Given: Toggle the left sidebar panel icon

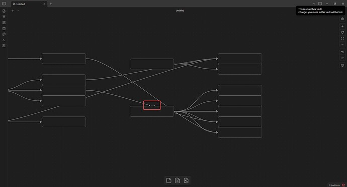Looking at the screenshot, I should pos(4,4).
